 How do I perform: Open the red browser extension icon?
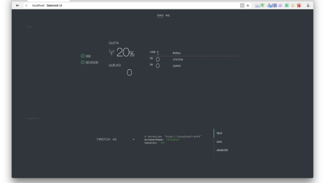click(299, 6)
